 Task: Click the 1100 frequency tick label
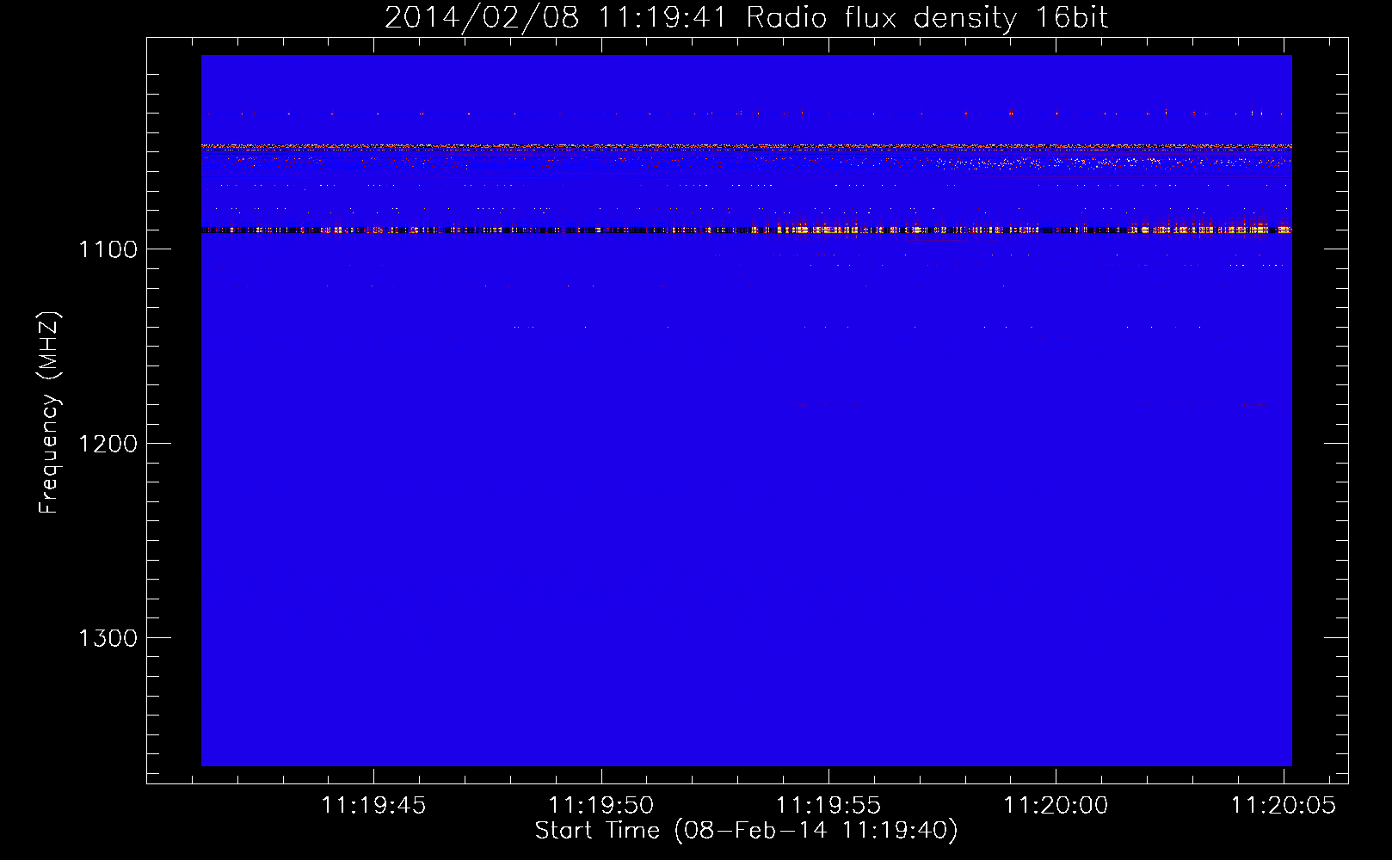[108, 249]
